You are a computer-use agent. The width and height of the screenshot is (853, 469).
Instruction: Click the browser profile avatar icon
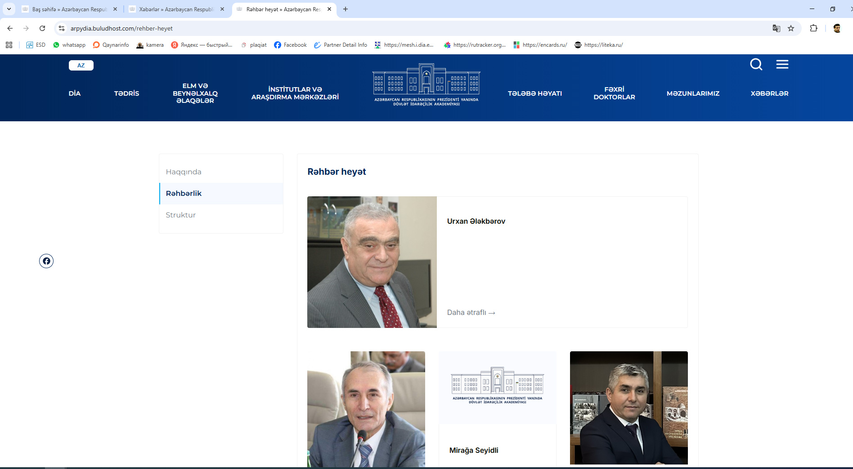click(838, 28)
